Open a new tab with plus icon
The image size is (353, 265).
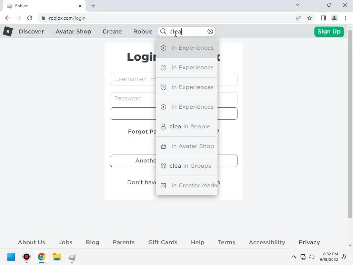(93, 6)
